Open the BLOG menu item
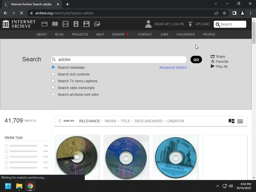Screen dimensions: 256x192 pos(59,34)
